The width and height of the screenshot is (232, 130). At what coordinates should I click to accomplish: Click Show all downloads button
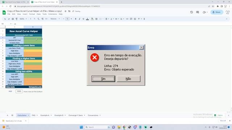point(223,121)
